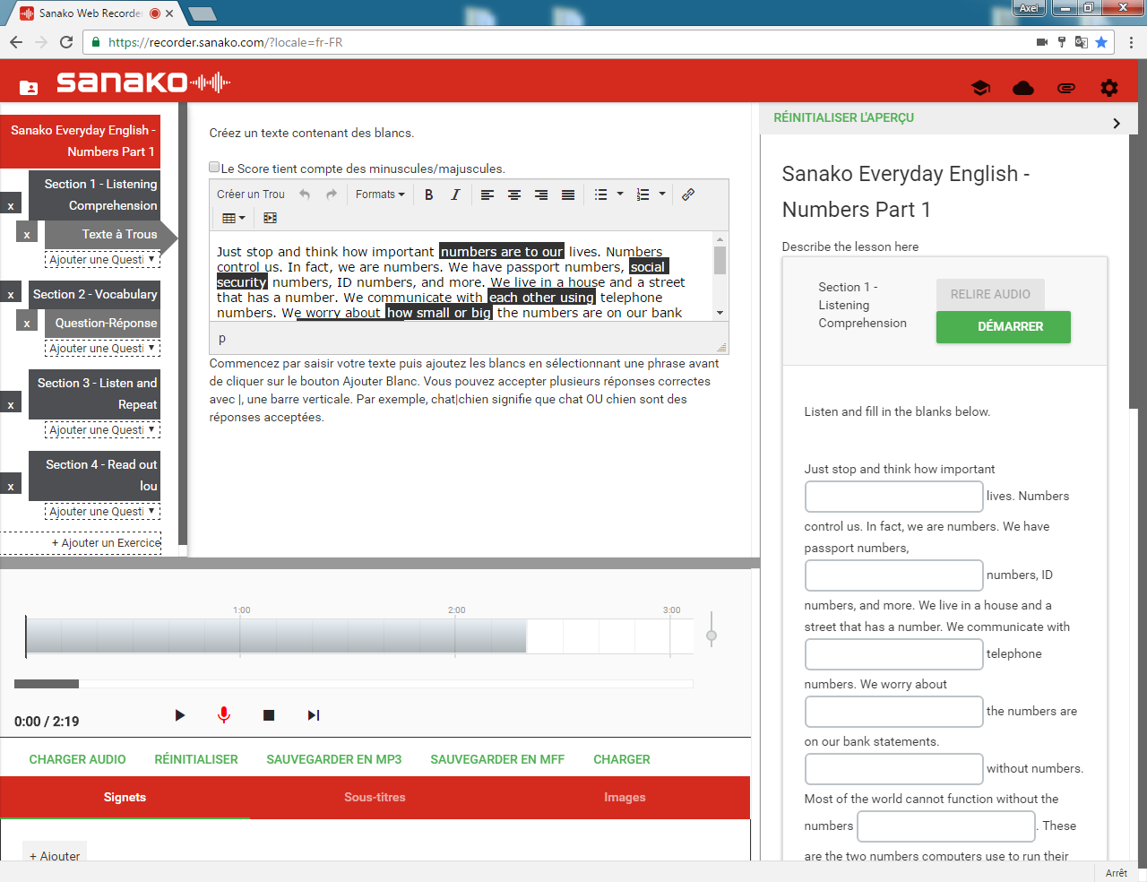
Task: Open the table insert dropdown
Action: tap(233, 218)
